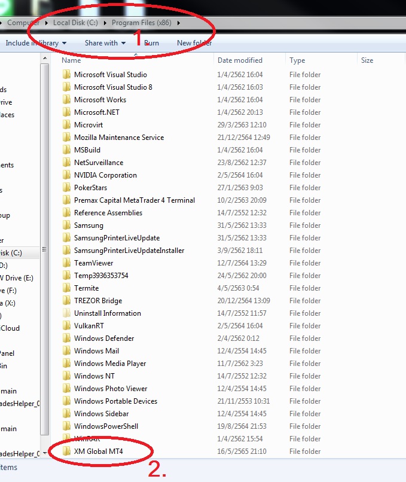
Task: Select the Mozilla Maintenance Service folder icon
Action: (x=66, y=138)
